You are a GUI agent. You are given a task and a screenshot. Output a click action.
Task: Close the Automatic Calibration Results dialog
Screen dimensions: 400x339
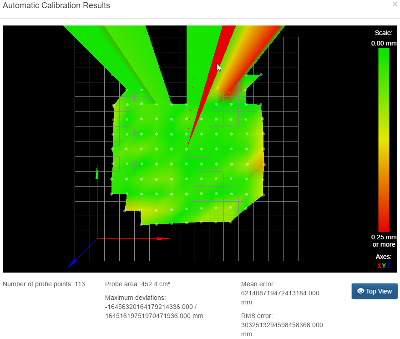pyautogui.click(x=395, y=4)
